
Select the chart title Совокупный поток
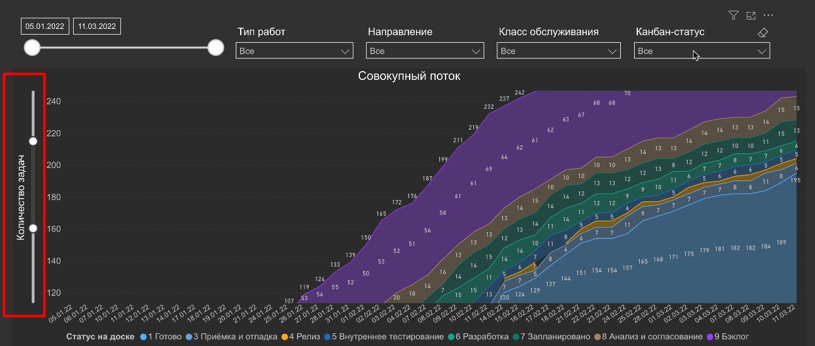(x=409, y=76)
